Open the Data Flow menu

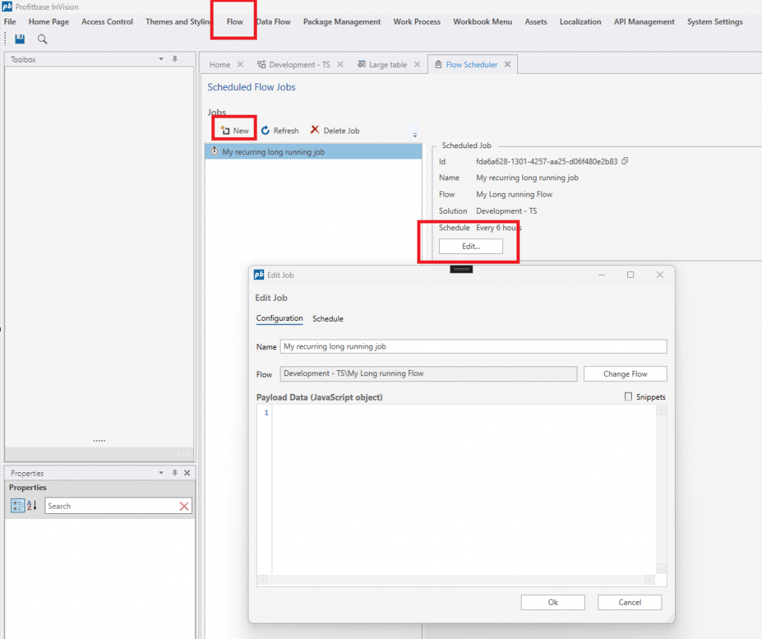273,22
